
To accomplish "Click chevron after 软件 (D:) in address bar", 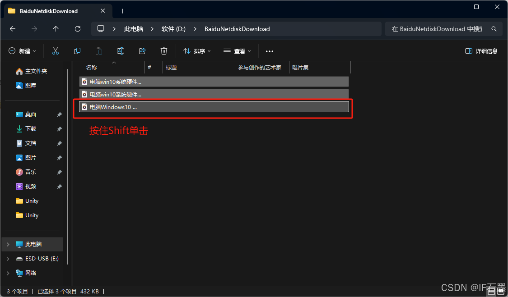I will click(195, 29).
